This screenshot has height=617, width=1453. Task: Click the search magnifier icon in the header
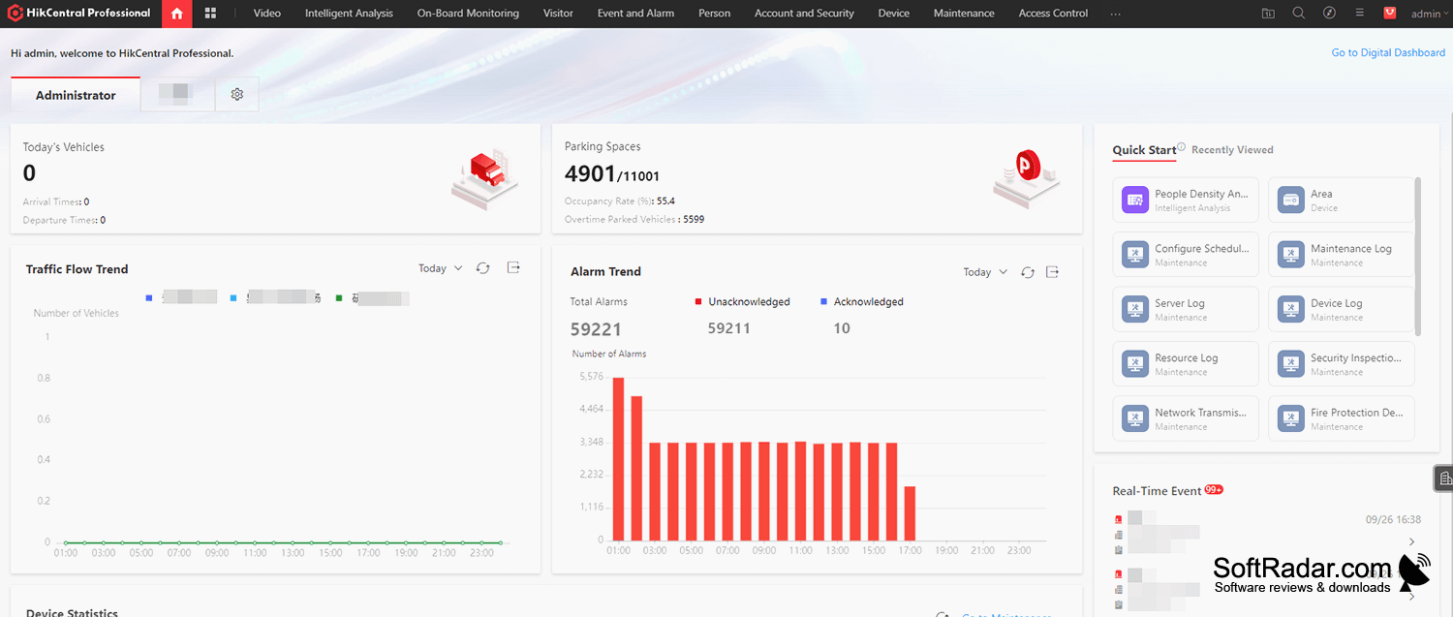click(x=1299, y=14)
